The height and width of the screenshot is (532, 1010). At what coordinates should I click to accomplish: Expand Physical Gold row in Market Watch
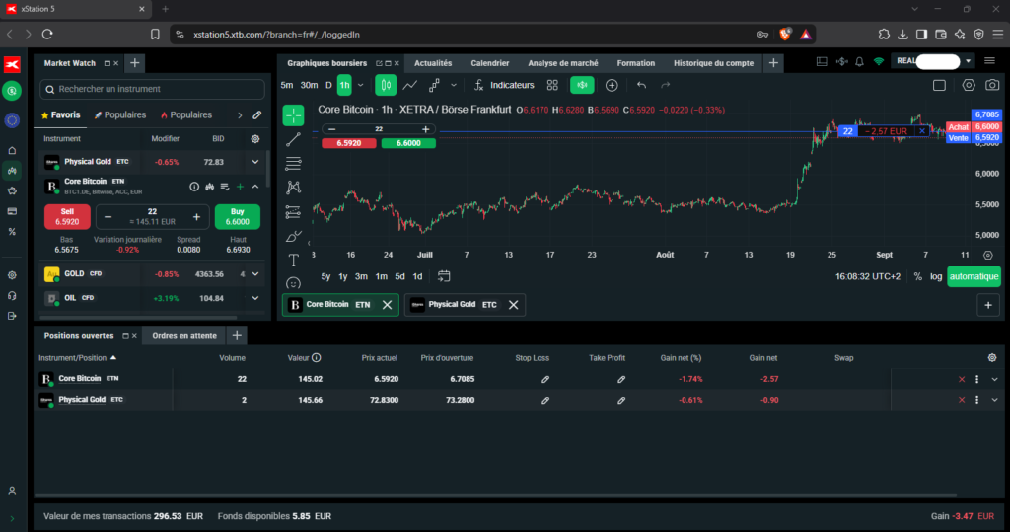point(255,162)
